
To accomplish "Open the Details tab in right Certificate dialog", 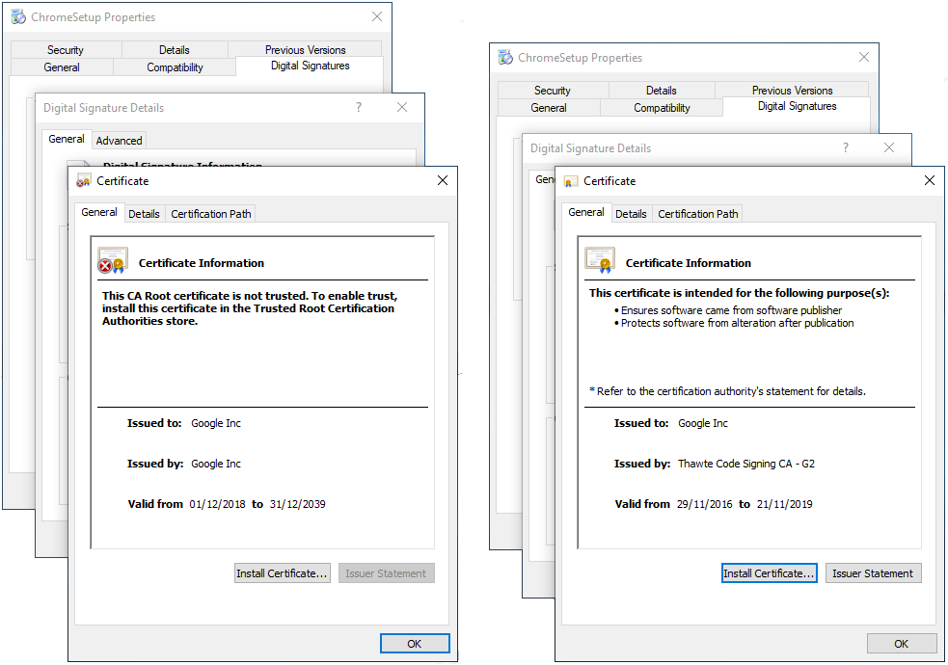I will point(631,214).
